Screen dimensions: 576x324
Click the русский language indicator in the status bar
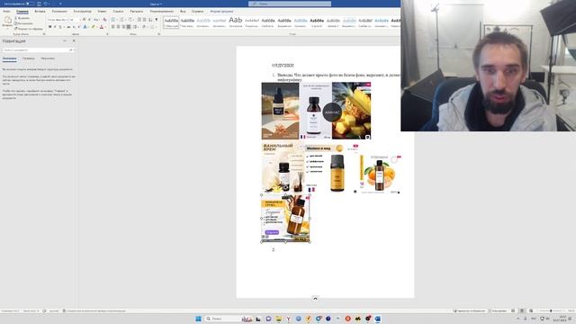pos(54,310)
